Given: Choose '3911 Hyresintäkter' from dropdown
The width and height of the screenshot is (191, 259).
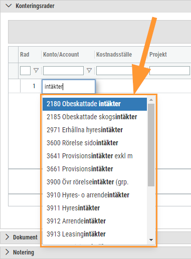Looking at the screenshot, I should (95, 208).
